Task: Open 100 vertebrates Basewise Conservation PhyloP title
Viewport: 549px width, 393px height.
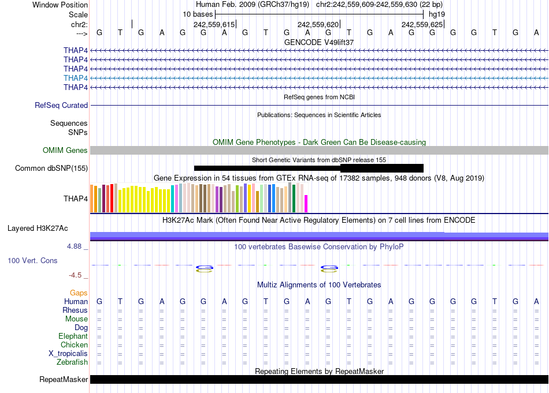Action: pos(319,247)
